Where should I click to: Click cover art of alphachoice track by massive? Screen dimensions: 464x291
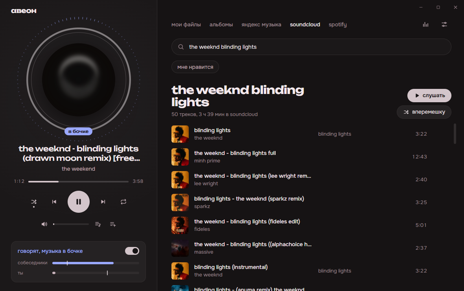coord(180,248)
